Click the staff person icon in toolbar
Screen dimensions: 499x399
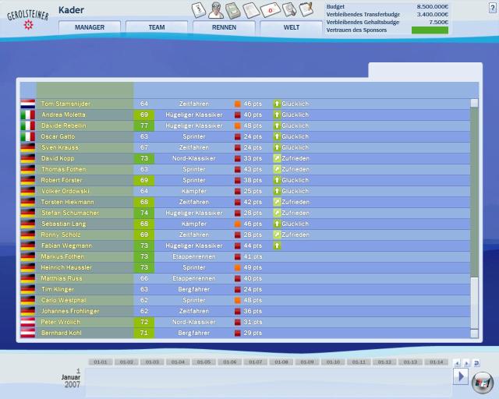(216, 10)
